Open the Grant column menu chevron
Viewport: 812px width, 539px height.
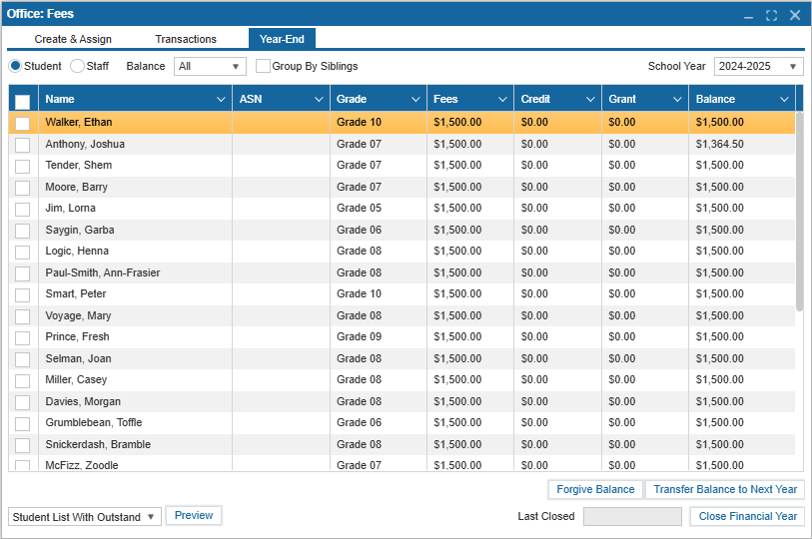pos(676,100)
